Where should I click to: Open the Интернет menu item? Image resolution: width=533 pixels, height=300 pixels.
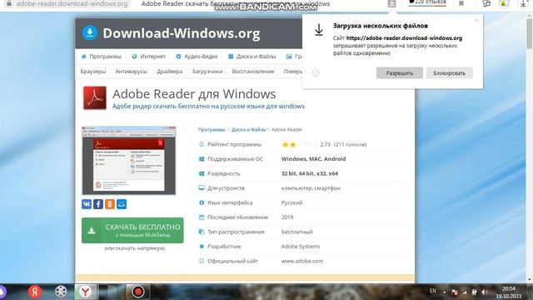point(148,57)
